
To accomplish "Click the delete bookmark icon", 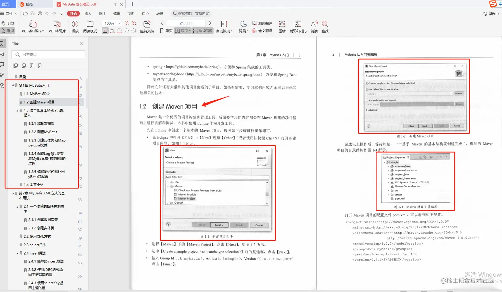I will click(x=40, y=66).
